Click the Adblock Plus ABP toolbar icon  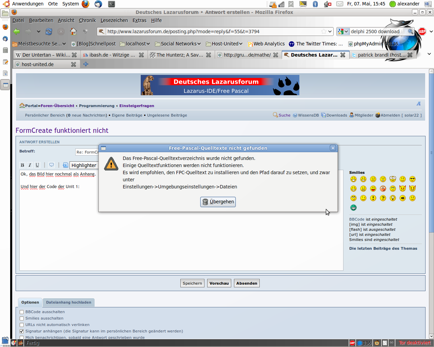(422, 32)
